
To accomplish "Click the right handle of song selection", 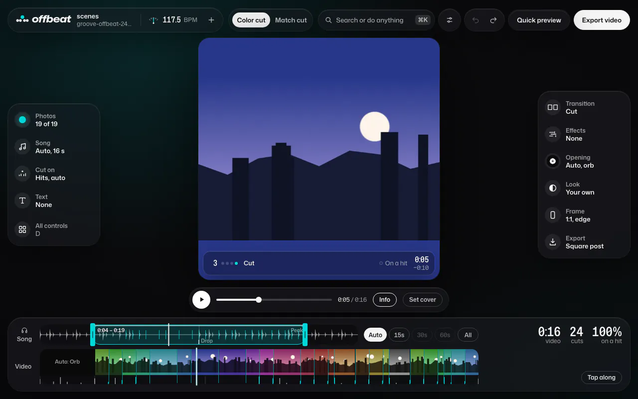I will 305,335.
